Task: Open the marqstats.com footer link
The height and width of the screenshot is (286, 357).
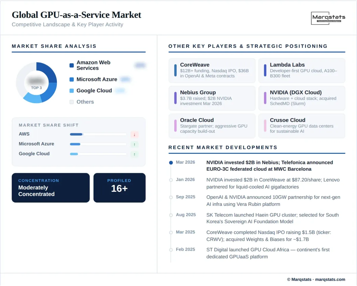Action: tap(330, 279)
